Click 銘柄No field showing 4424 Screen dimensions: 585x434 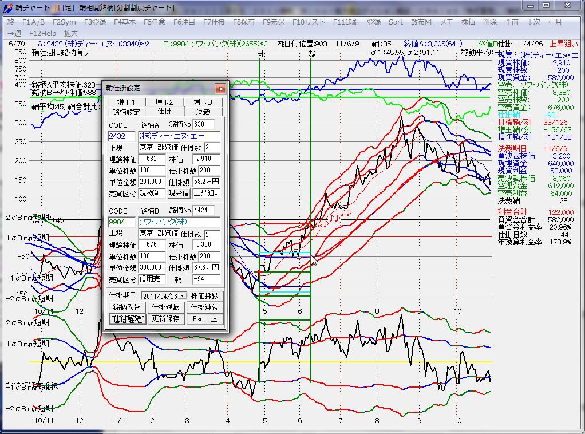point(203,211)
